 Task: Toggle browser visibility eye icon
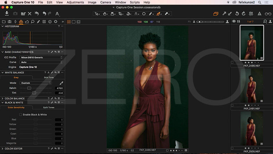point(234,22)
